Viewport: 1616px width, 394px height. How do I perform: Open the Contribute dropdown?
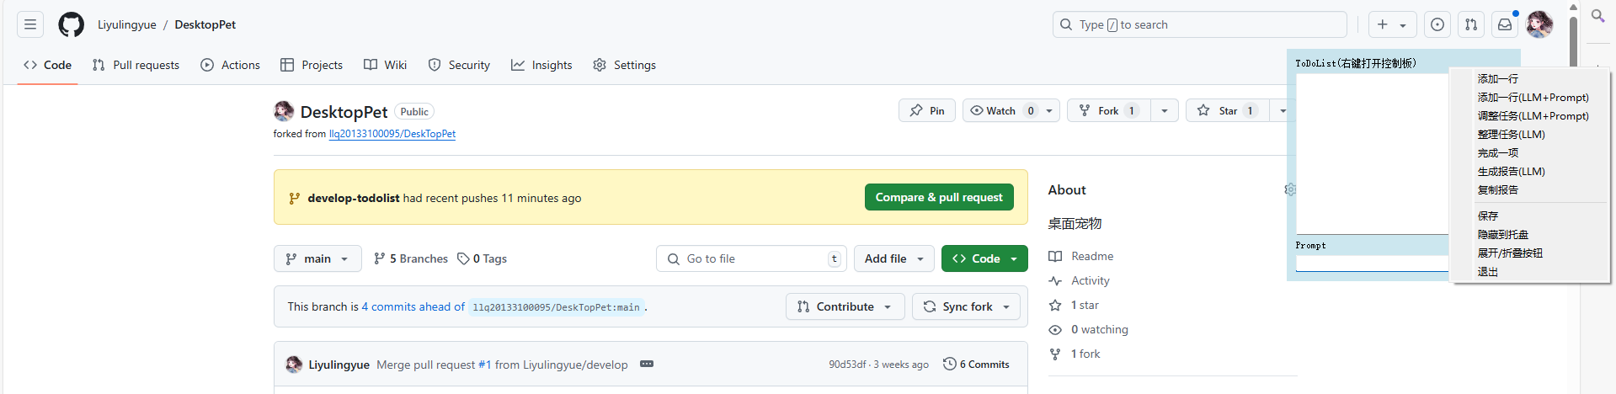tap(845, 306)
